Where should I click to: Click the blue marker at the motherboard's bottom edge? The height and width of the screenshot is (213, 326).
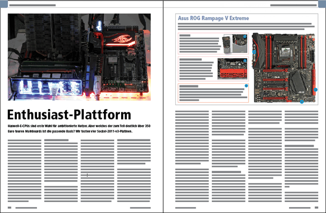[302, 102]
